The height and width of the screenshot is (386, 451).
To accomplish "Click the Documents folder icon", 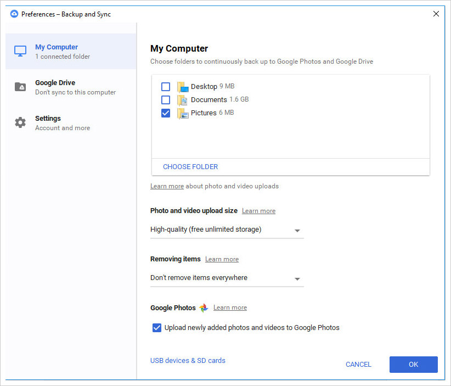I will pyautogui.click(x=183, y=100).
